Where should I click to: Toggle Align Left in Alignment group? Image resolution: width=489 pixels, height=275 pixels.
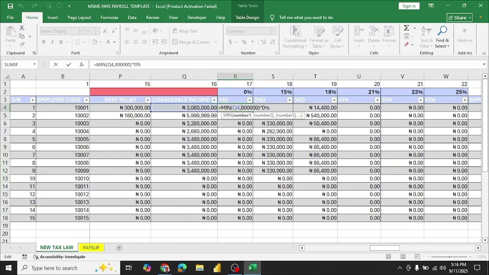tap(127, 42)
